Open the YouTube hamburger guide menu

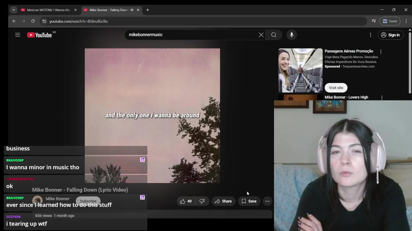[18, 35]
